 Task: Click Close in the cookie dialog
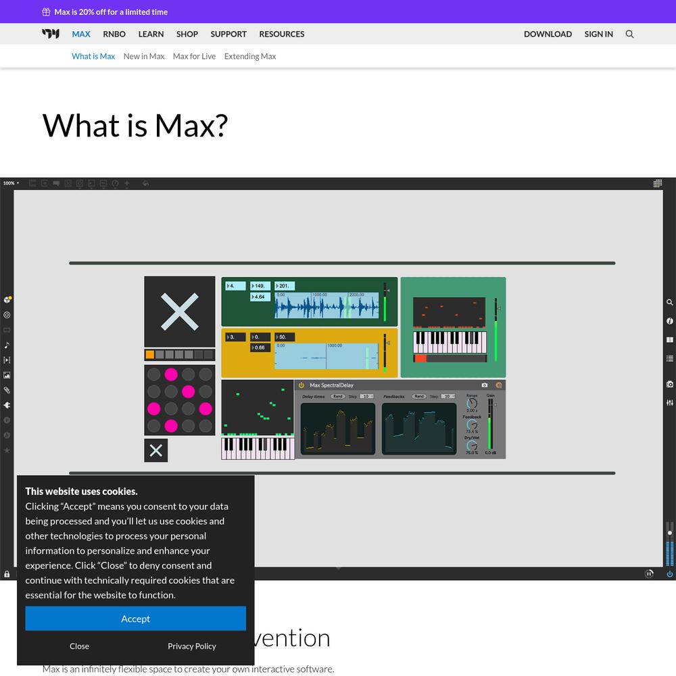click(x=79, y=646)
